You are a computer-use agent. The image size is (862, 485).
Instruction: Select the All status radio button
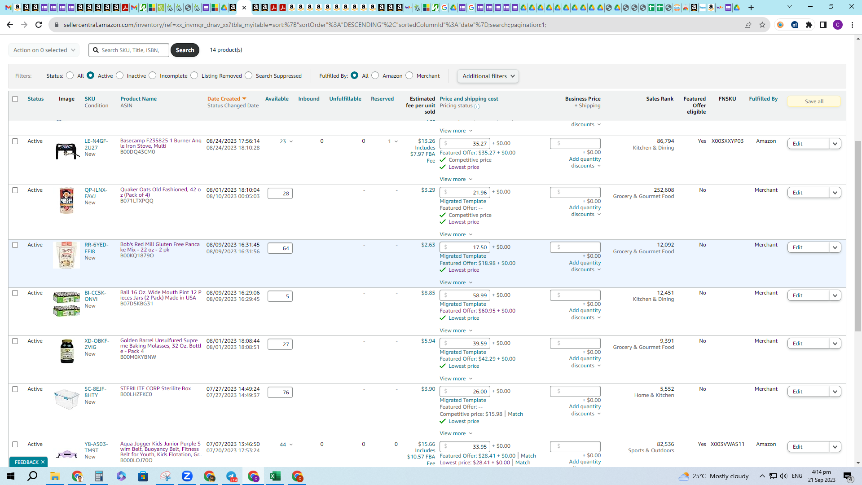point(70,75)
